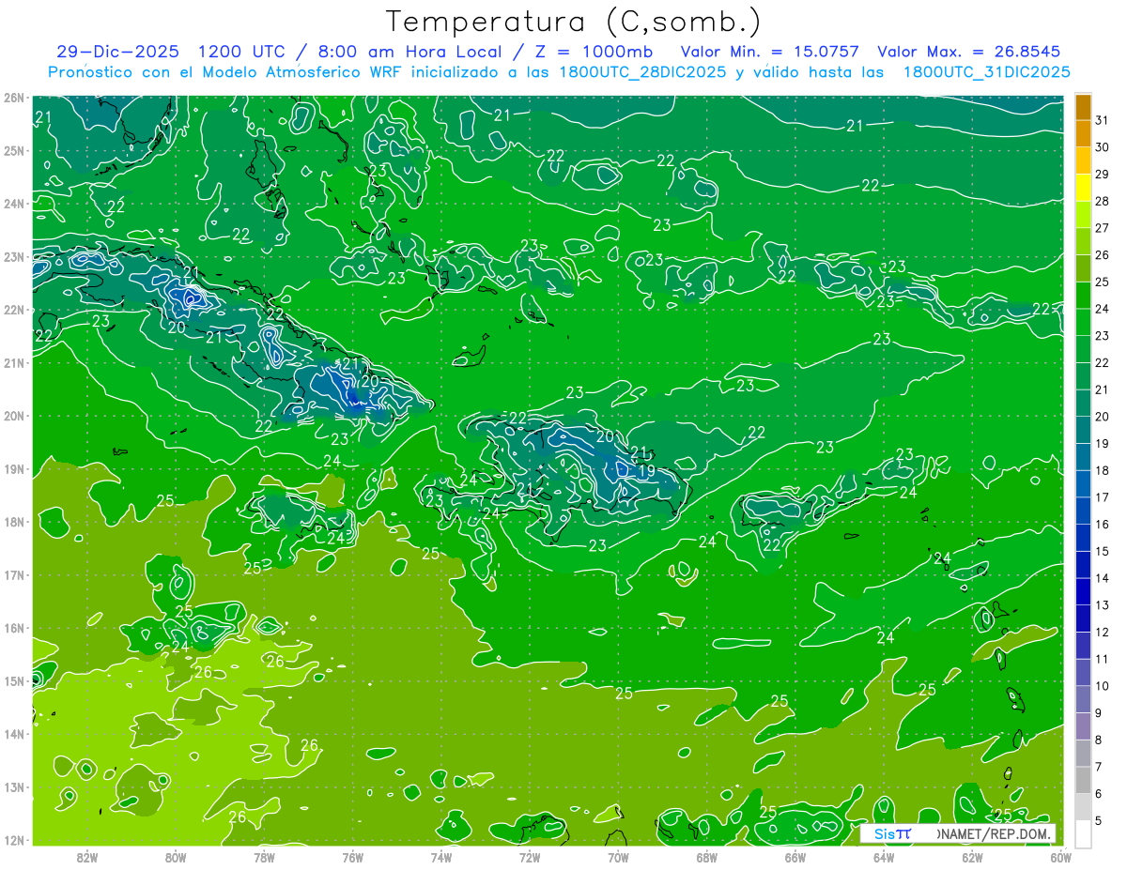Click the 78W longitude axis label
1127x870 pixels.
pos(264,857)
